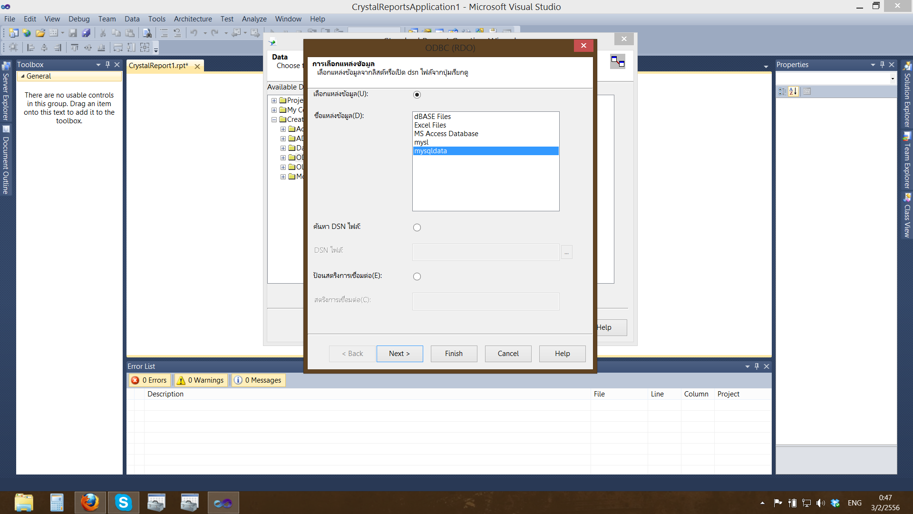
Task: Open the Architecture menu
Action: [193, 19]
